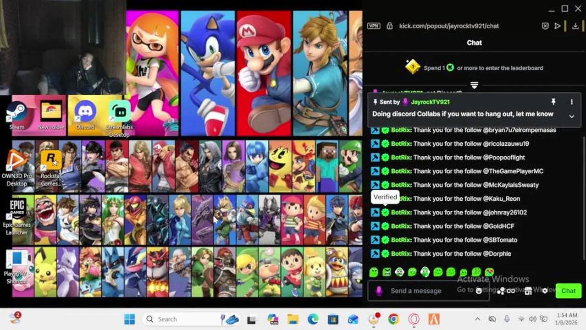Click the @johnray26102 follow message
Viewport: 586px width, 330px height.
click(448, 212)
